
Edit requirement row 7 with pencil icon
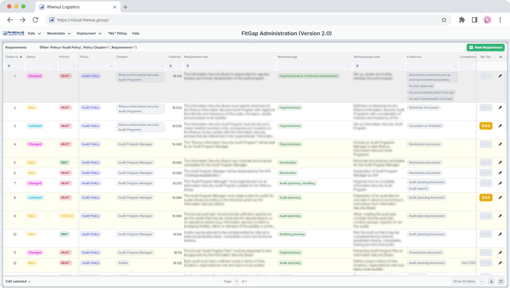[x=500, y=183]
